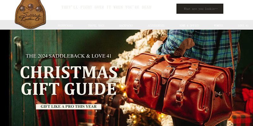
Task: Click the Christmas Gift Guide headline
Action: point(69,80)
